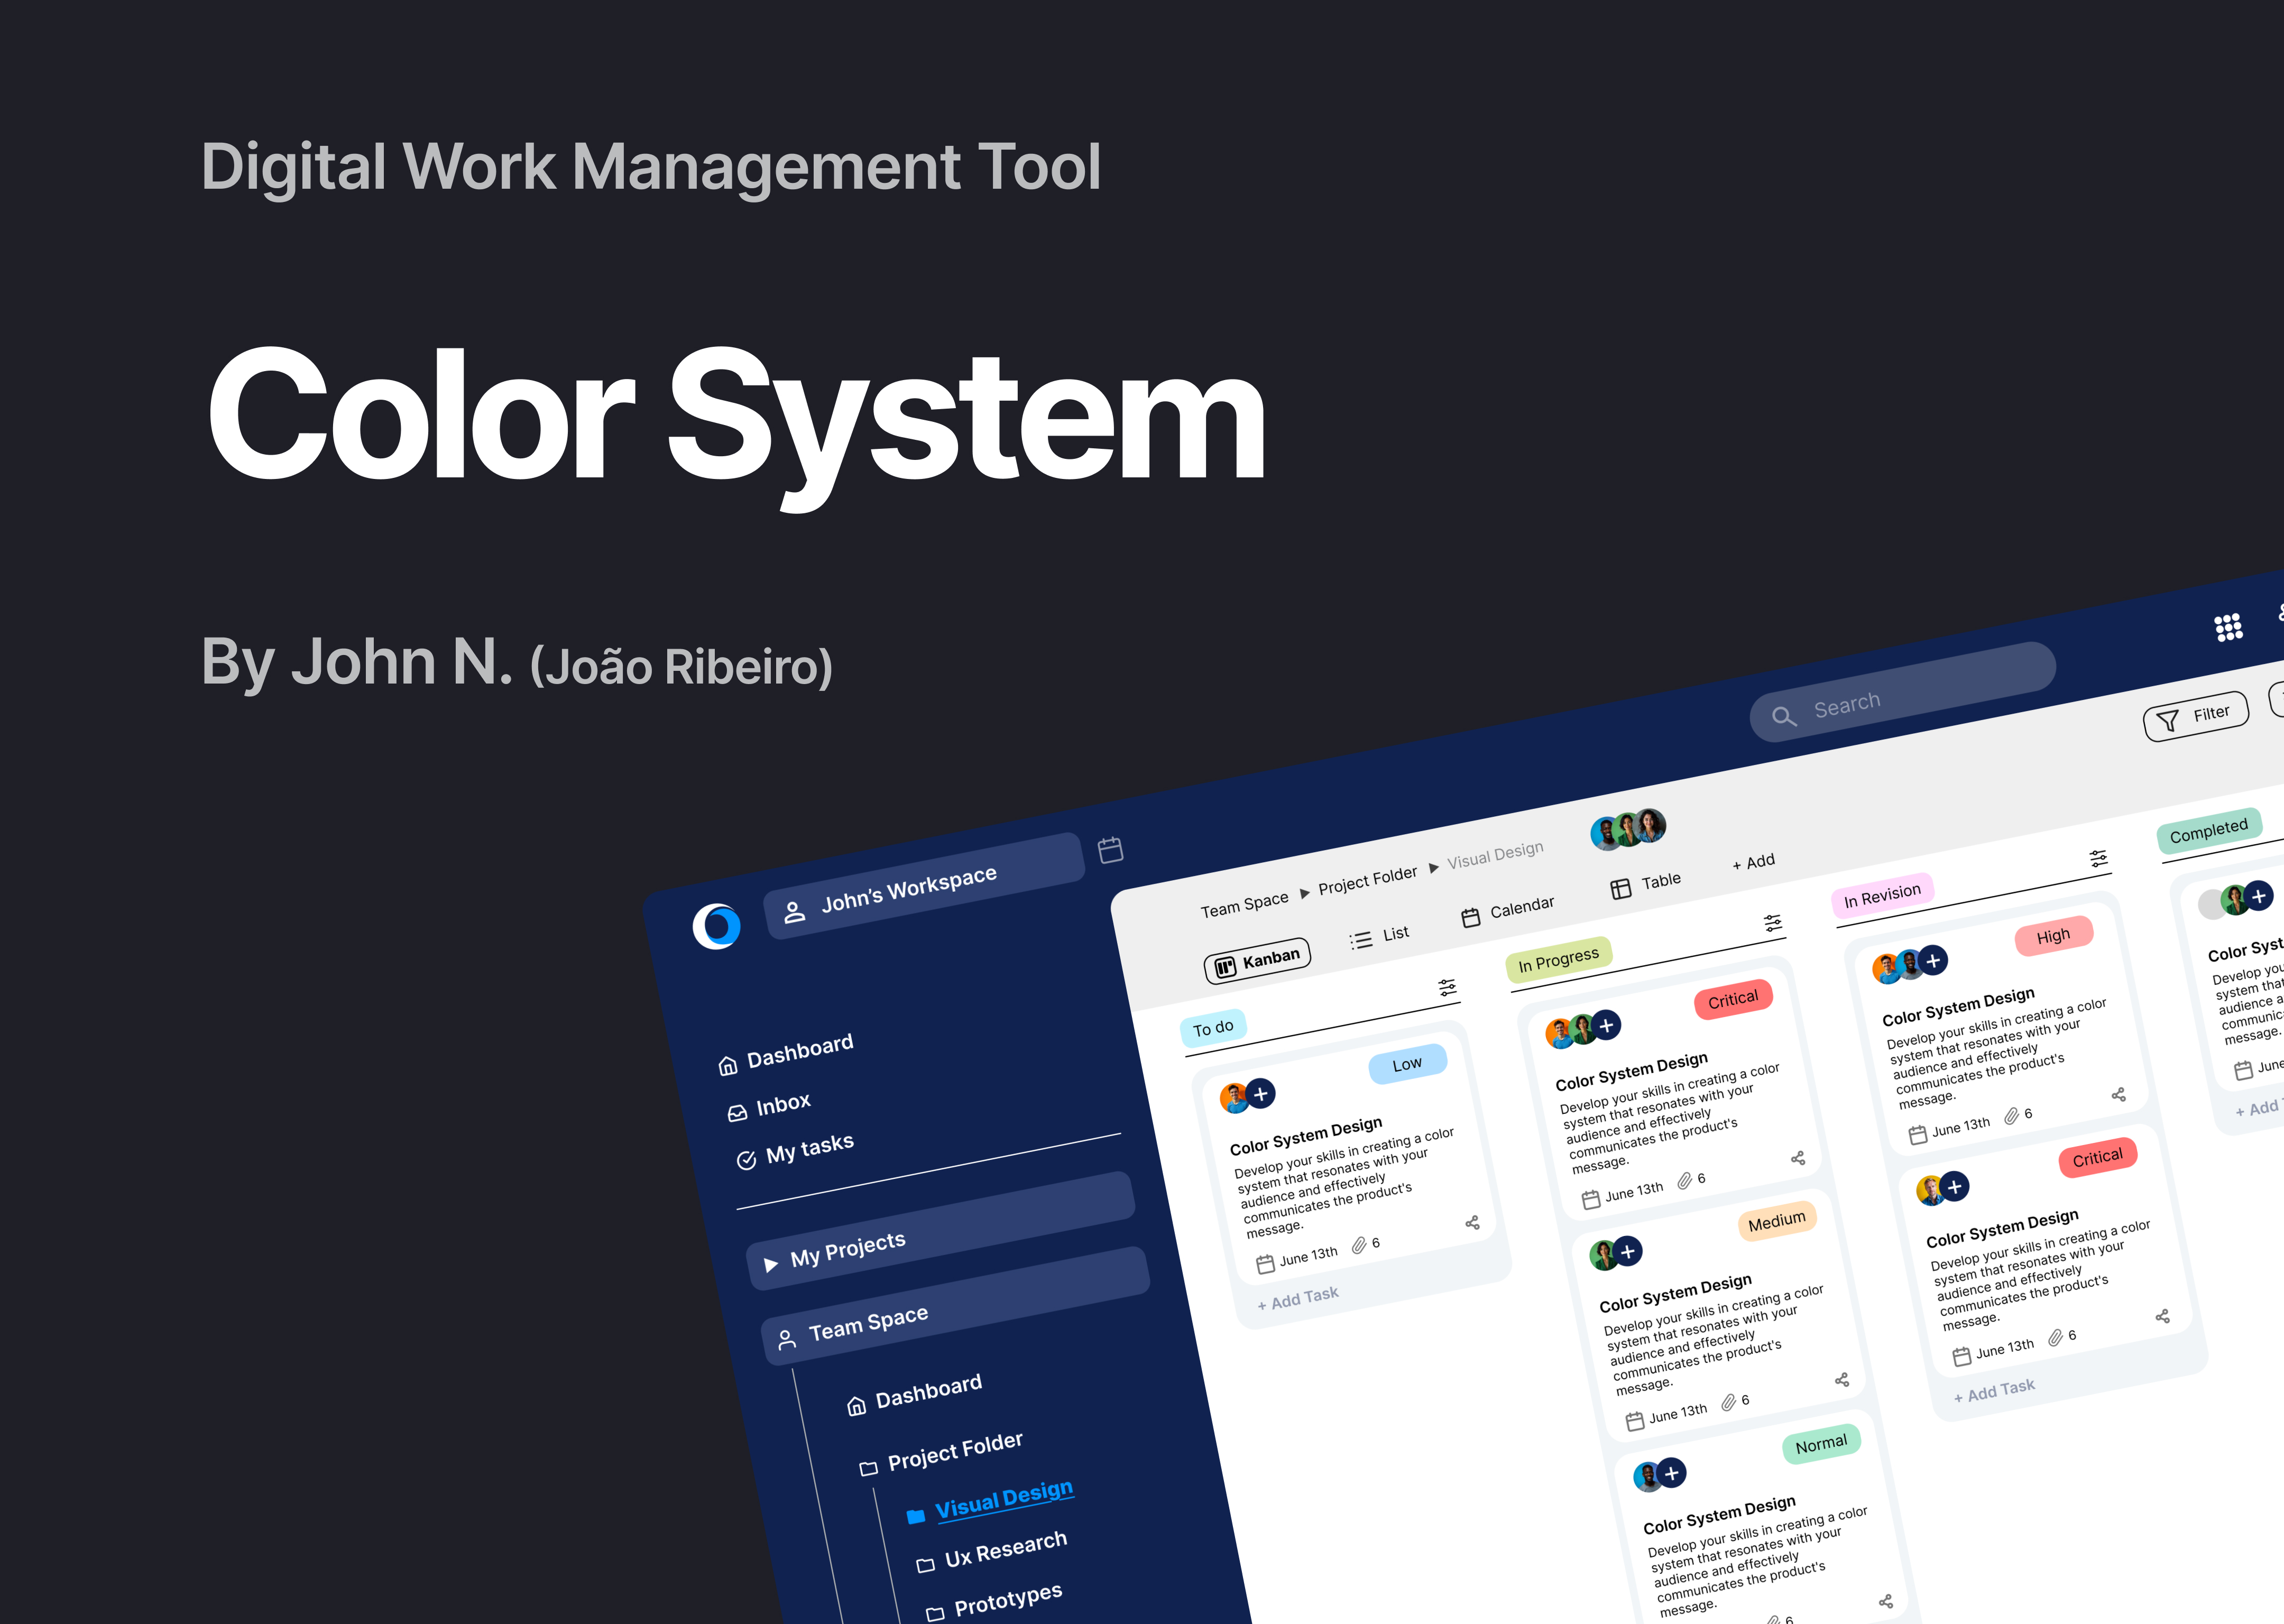The width and height of the screenshot is (2284, 1624).
Task: Click the share icon on the Low task card
Action: click(1472, 1223)
